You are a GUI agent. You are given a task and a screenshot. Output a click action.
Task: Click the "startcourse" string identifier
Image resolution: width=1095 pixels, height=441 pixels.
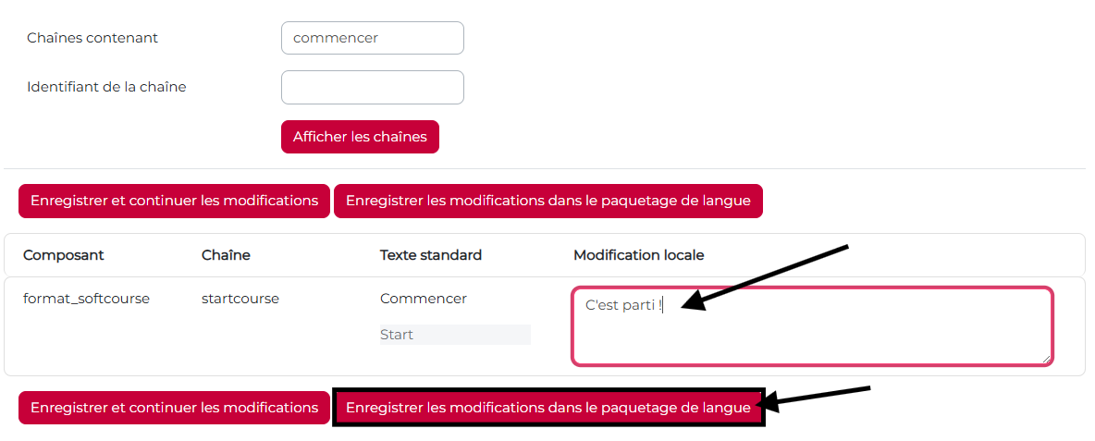coord(240,299)
